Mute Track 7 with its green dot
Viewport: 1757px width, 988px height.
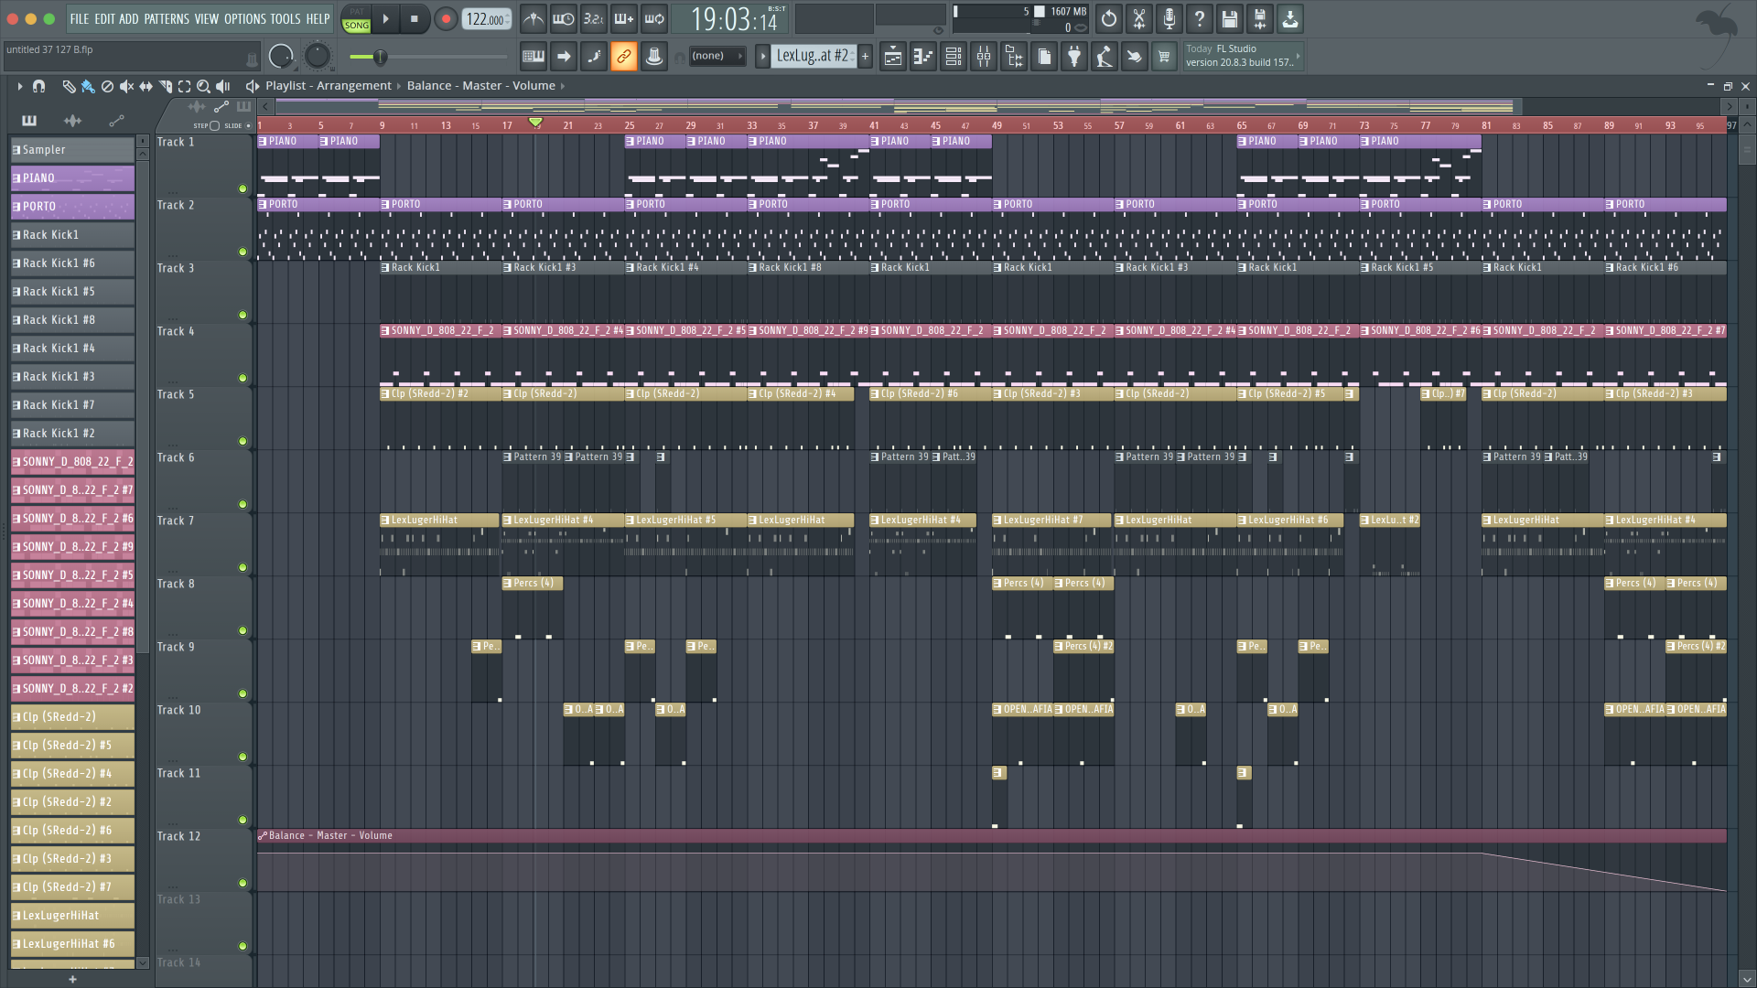pos(243,567)
